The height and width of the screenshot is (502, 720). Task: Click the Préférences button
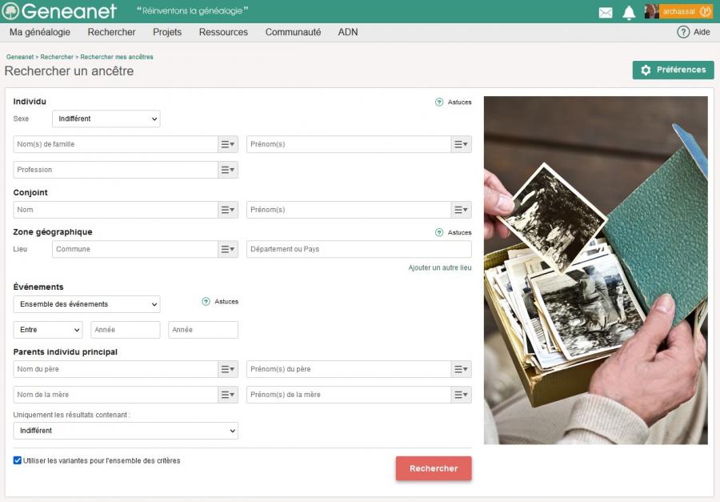click(673, 70)
